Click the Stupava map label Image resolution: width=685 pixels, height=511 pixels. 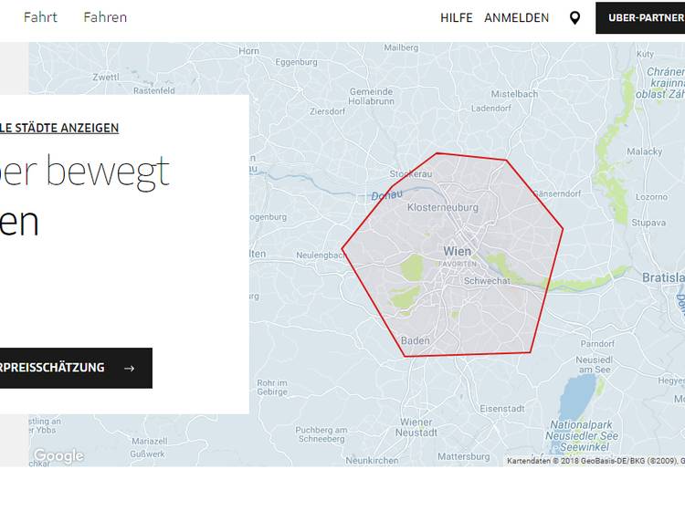pos(648,223)
